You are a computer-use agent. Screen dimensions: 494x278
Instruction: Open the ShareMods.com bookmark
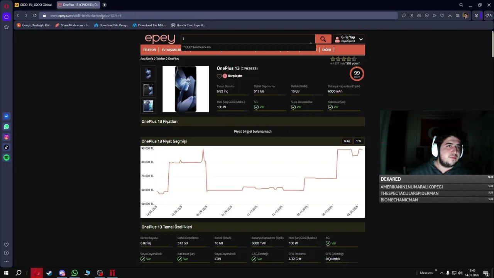[x=73, y=25]
